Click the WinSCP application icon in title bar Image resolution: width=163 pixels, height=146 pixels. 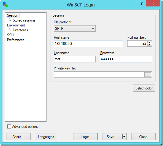pyautogui.click(x=6, y=5)
